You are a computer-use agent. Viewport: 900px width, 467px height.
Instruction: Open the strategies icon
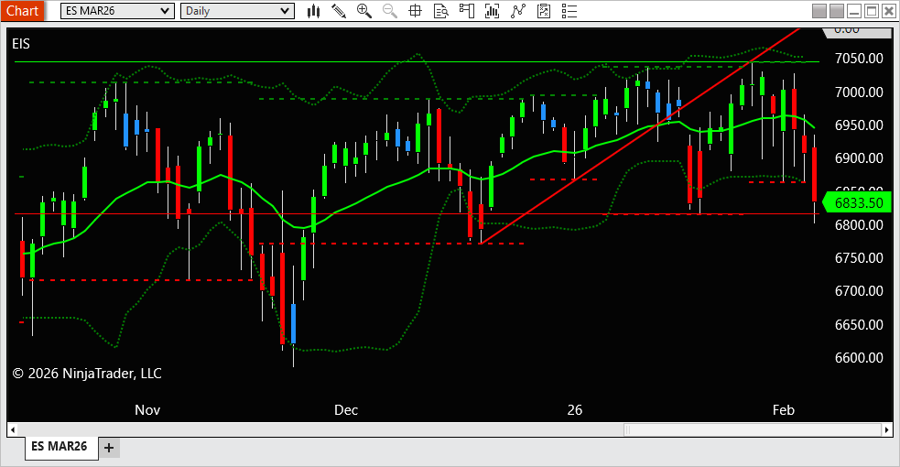point(544,11)
